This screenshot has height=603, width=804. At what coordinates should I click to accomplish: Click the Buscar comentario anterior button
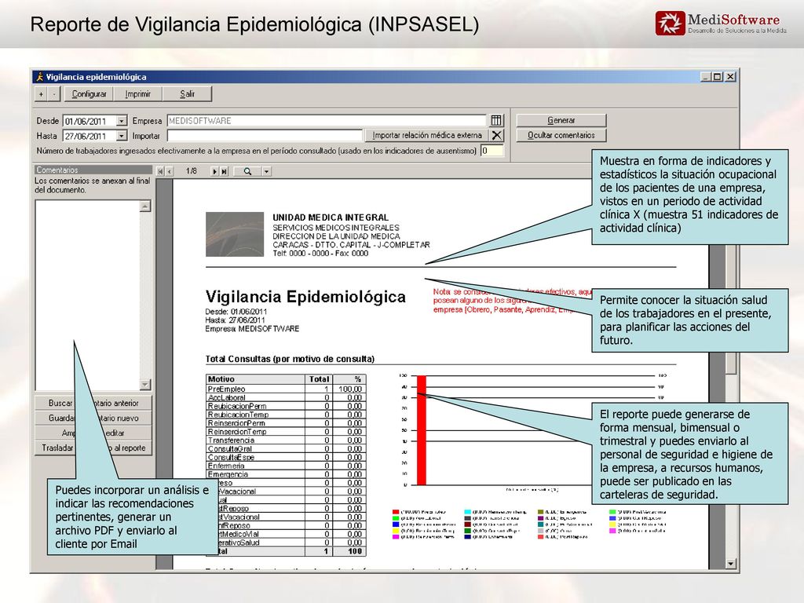pyautogui.click(x=94, y=403)
